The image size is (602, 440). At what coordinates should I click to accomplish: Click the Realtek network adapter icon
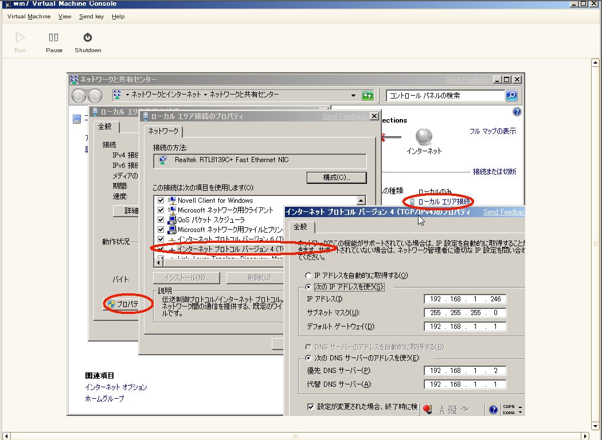pyautogui.click(x=163, y=160)
